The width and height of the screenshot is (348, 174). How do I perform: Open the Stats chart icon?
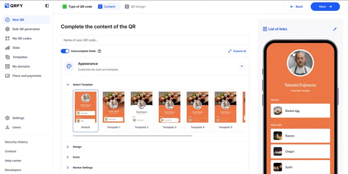(7, 48)
